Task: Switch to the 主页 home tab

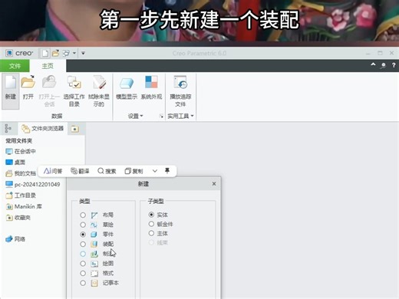Action: tap(48, 66)
